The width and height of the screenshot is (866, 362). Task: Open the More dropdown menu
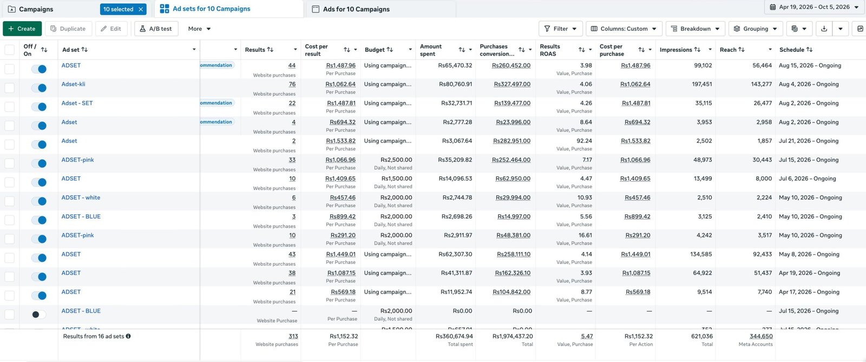pyautogui.click(x=199, y=29)
